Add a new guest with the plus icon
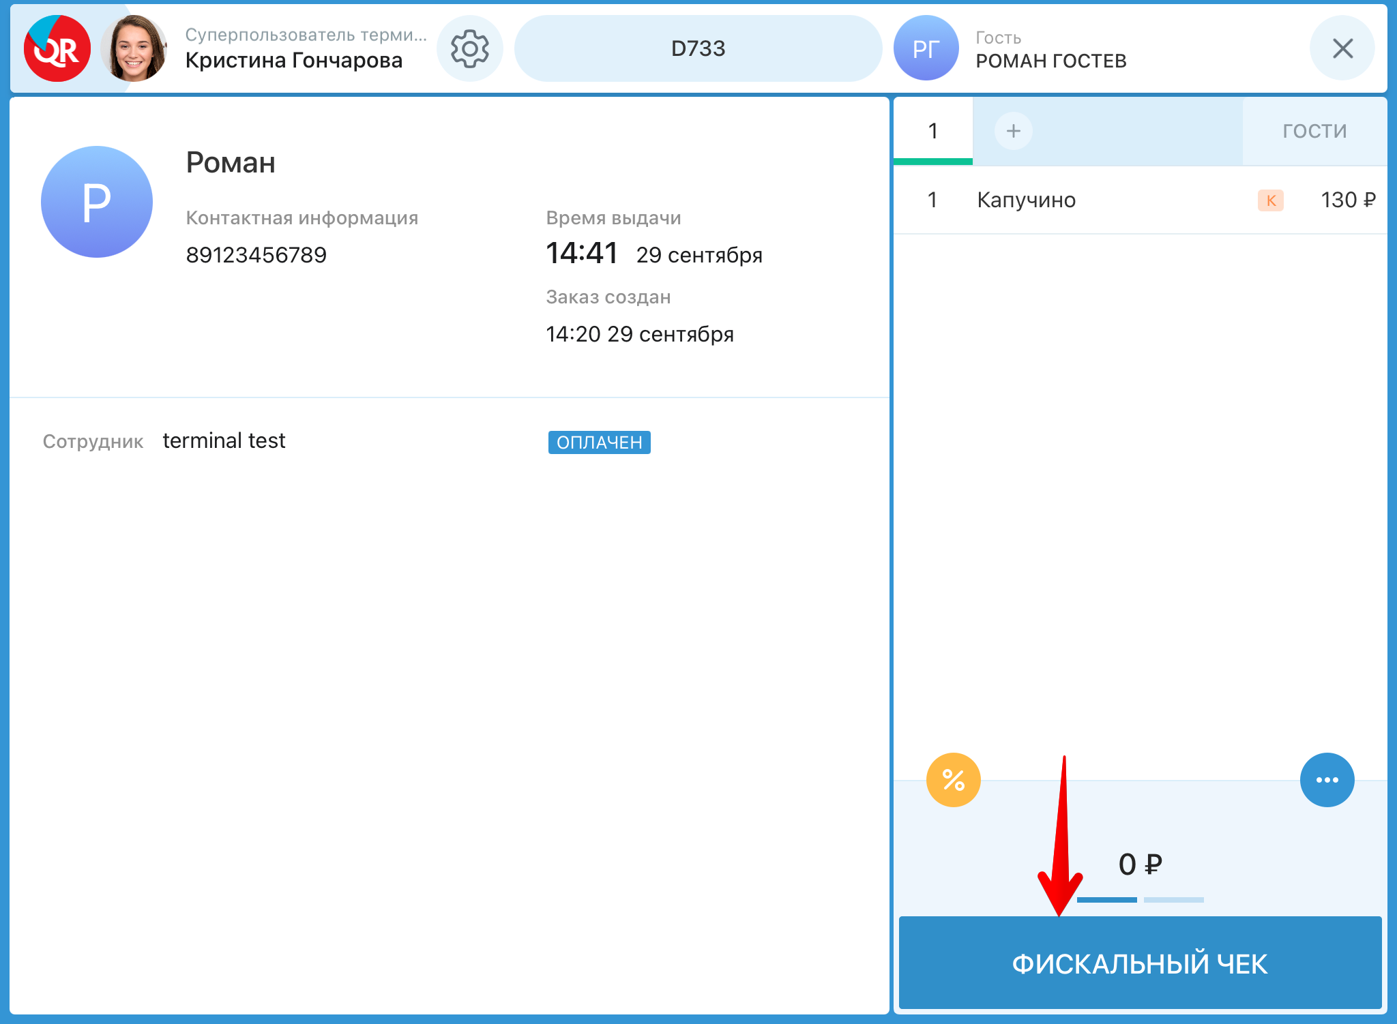Image resolution: width=1397 pixels, height=1024 pixels. click(x=1013, y=131)
